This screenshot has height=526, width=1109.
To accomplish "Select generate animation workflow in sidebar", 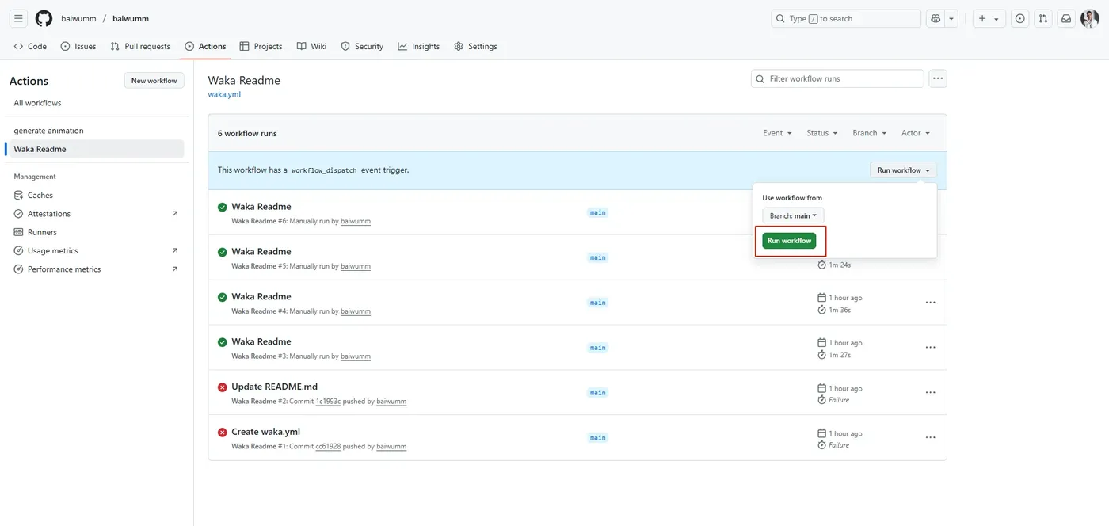I will (x=48, y=131).
